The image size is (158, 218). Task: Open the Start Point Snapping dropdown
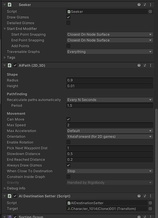[110, 34]
